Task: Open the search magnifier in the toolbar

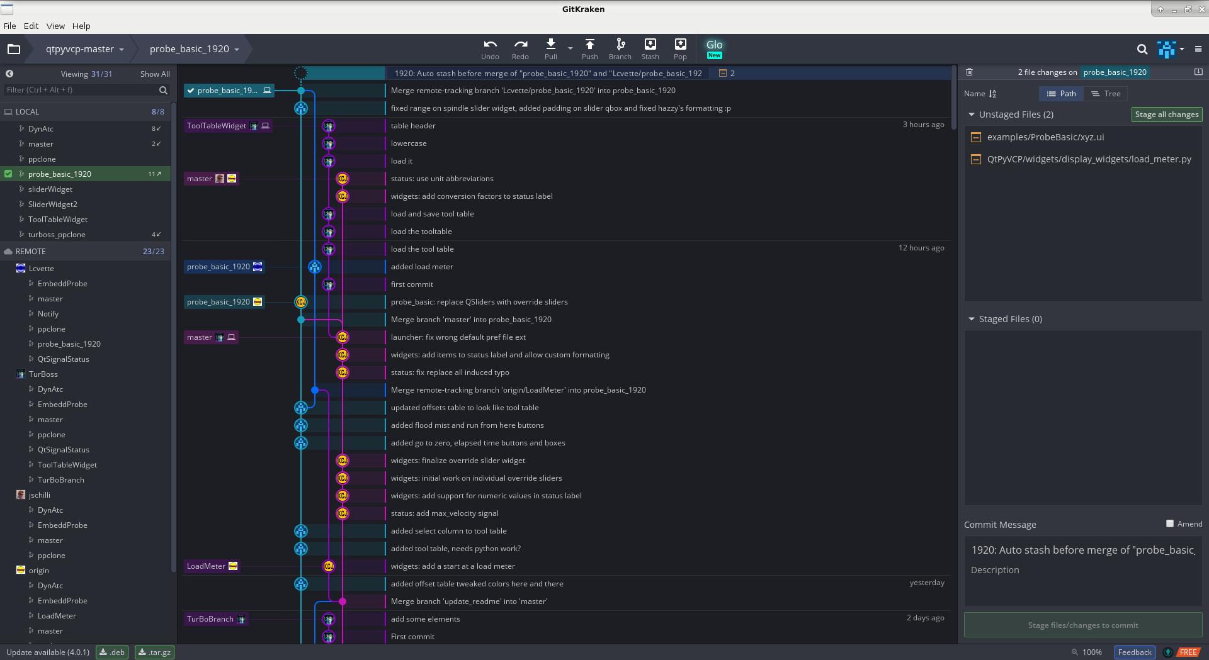Action: pos(1142,49)
